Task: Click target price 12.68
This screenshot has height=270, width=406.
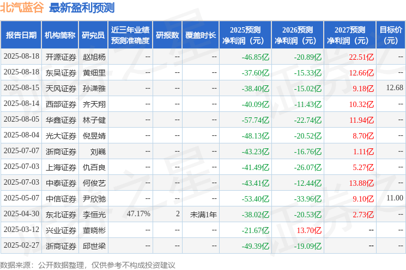Action: point(395,88)
